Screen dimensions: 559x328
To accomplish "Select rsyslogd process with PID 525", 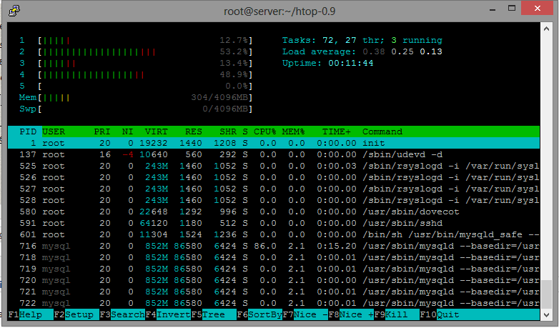I will point(274,166).
